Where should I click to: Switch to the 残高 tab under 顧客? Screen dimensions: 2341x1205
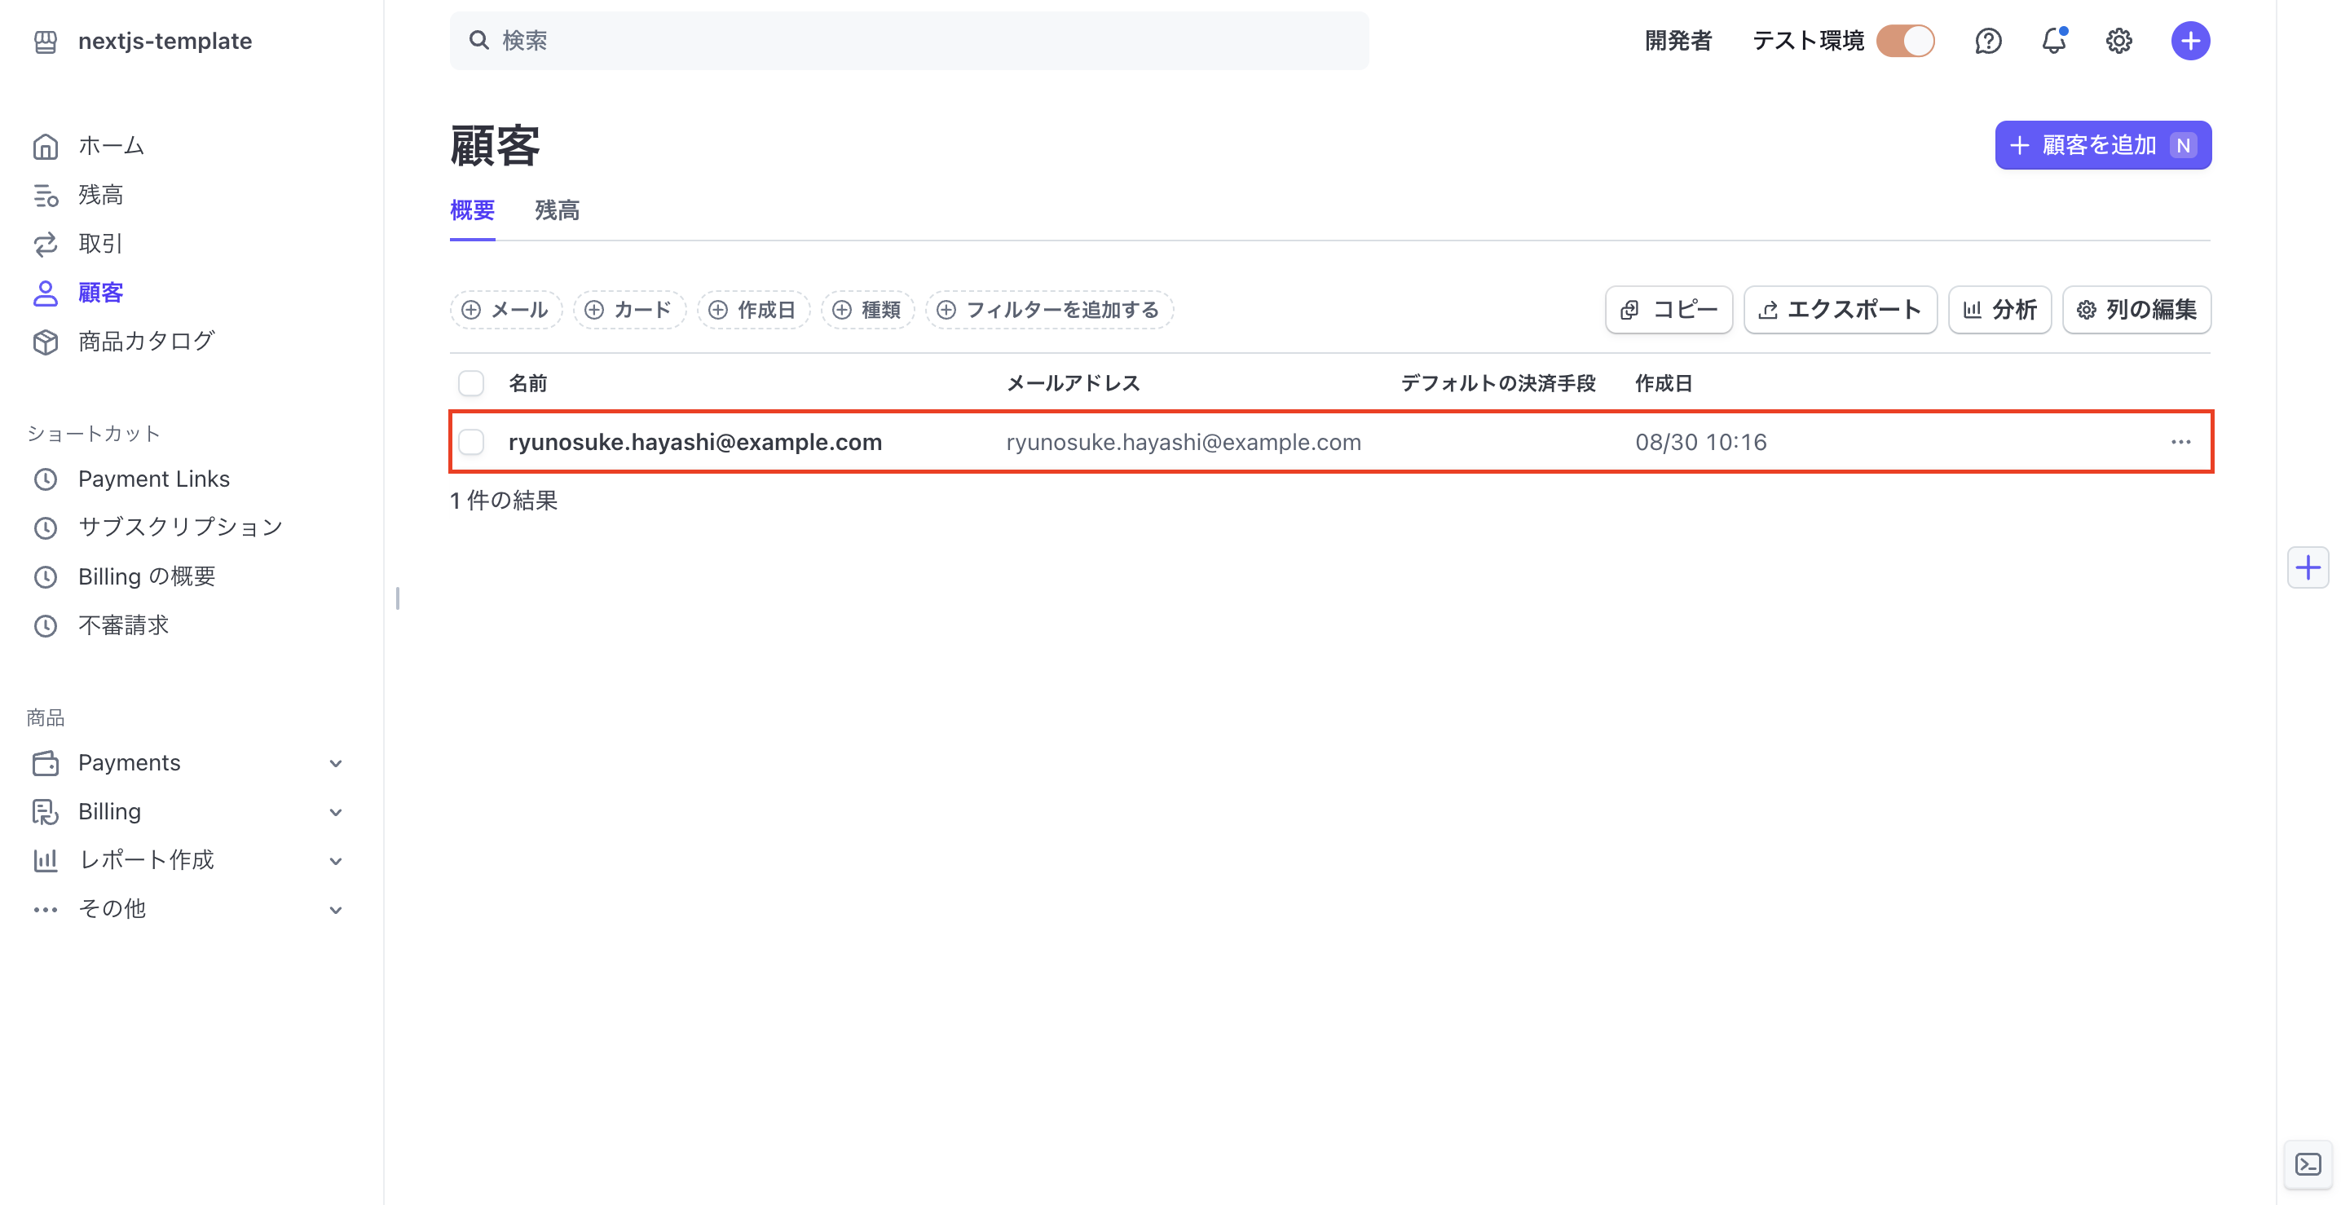point(556,211)
